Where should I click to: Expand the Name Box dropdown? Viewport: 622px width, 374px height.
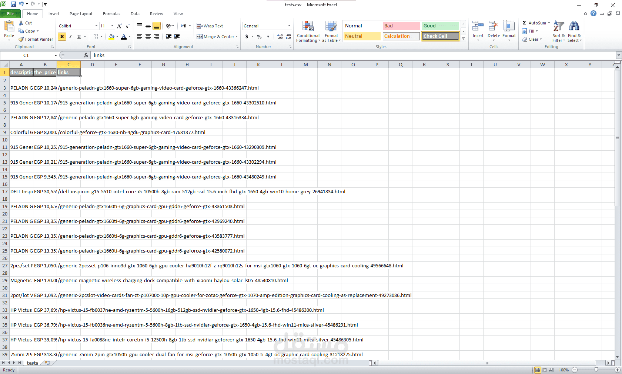(x=56, y=55)
